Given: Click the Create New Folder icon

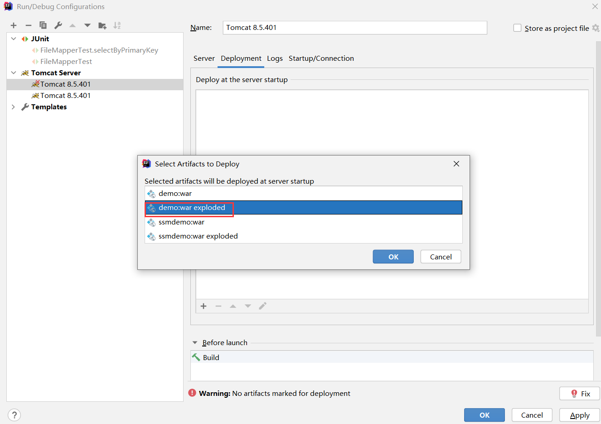Looking at the screenshot, I should point(102,25).
